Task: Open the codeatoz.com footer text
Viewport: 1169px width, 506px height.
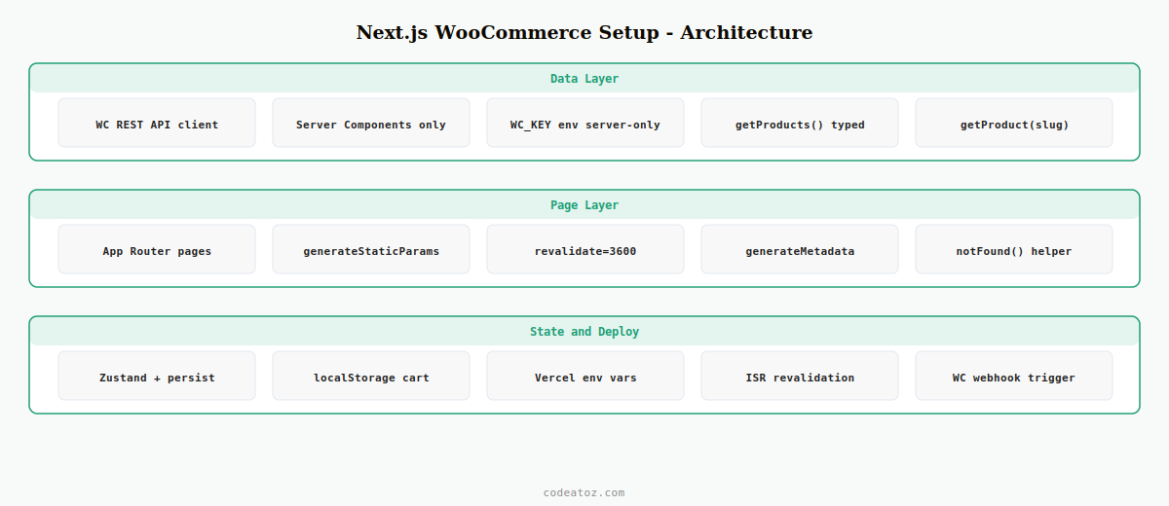Action: pyautogui.click(x=584, y=492)
